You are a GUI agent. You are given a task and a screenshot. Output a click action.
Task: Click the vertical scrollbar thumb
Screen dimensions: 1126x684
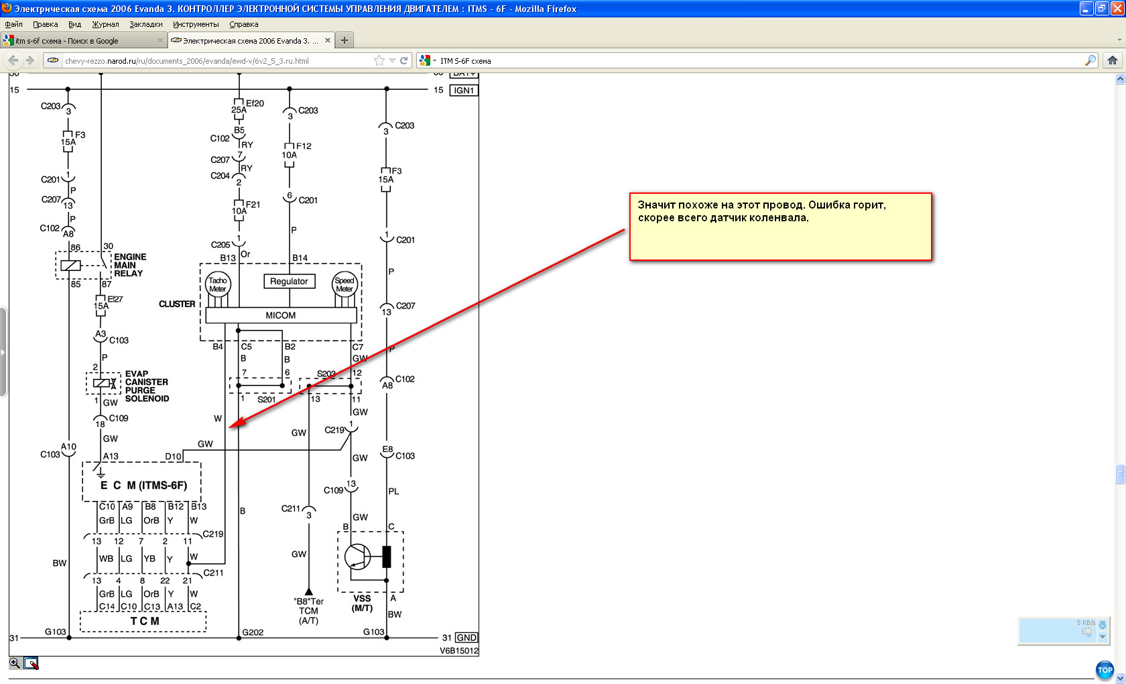pyautogui.click(x=1120, y=474)
